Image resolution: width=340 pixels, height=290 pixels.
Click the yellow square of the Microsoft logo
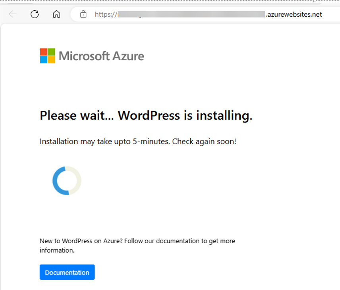click(51, 60)
